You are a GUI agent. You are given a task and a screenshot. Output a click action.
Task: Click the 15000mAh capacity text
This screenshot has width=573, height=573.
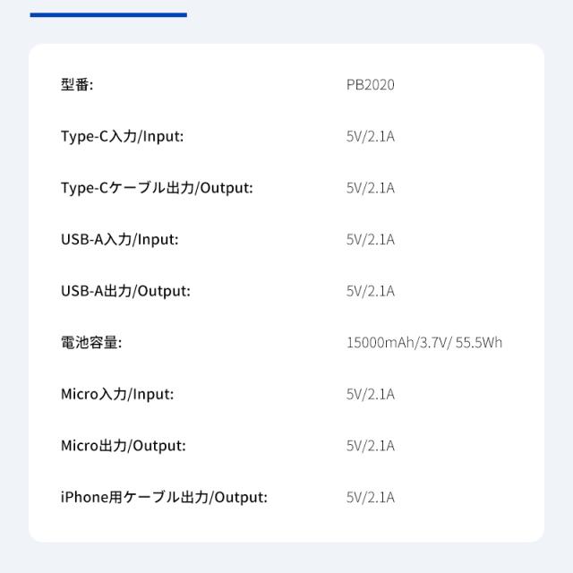(x=380, y=342)
